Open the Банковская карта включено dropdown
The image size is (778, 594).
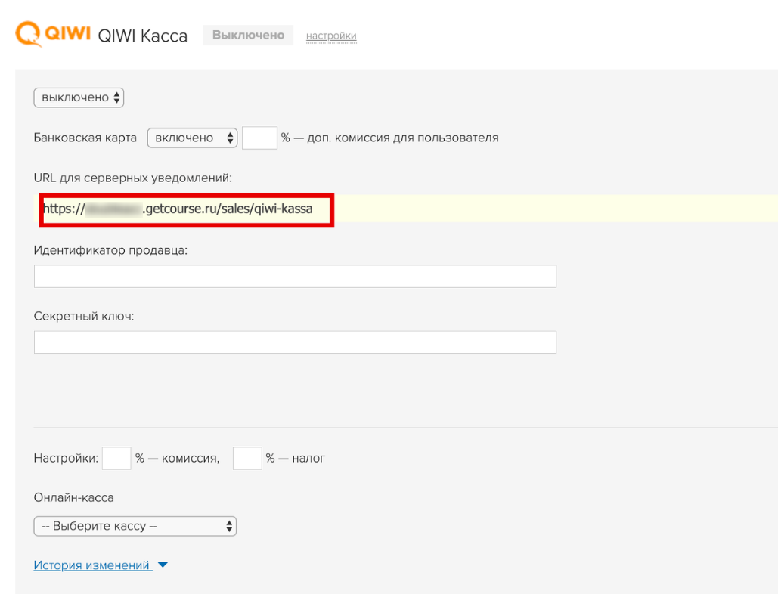(x=192, y=138)
